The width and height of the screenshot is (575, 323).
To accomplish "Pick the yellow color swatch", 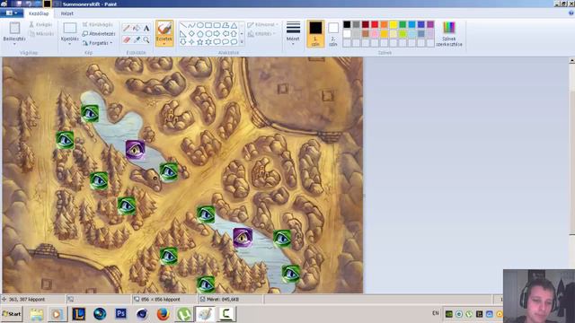I will 394,24.
